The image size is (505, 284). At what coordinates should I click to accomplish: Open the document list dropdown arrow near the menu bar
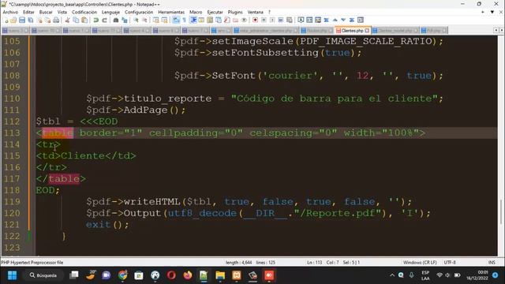[x=492, y=12]
